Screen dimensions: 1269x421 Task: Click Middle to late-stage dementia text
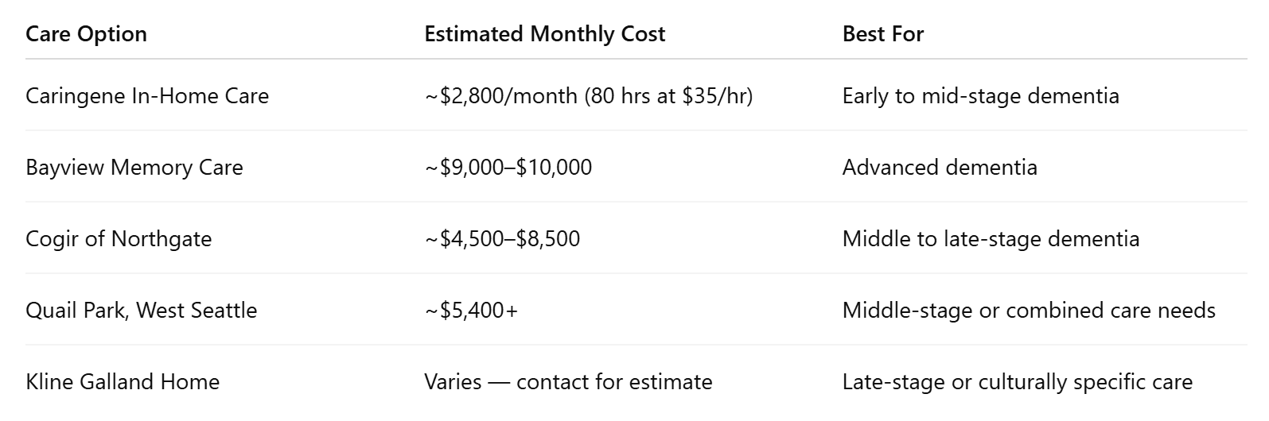click(991, 239)
